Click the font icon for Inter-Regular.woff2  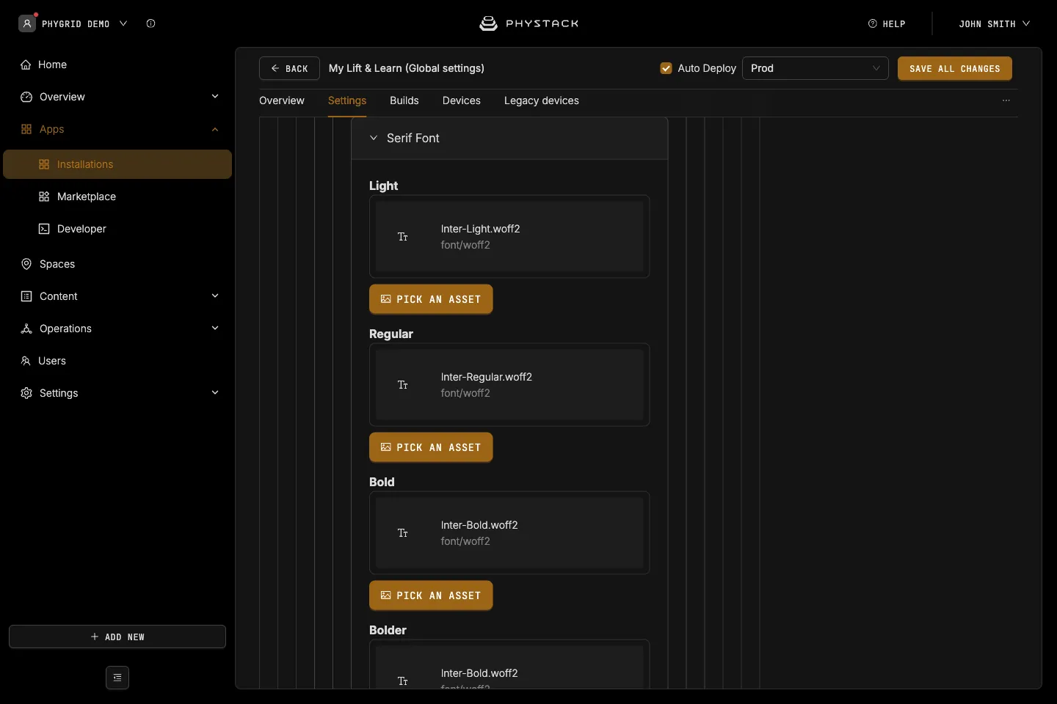[x=403, y=385]
